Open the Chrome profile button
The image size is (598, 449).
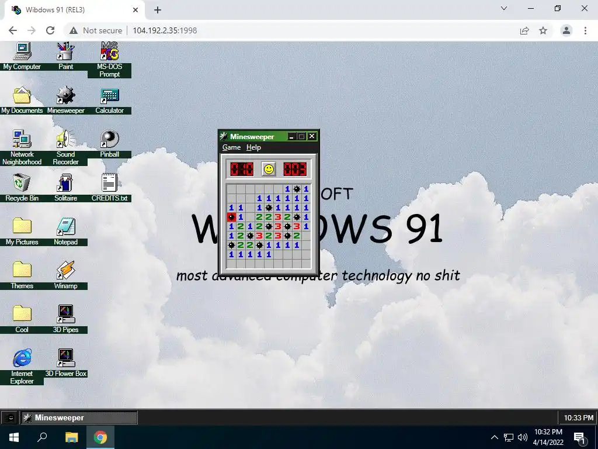click(566, 30)
